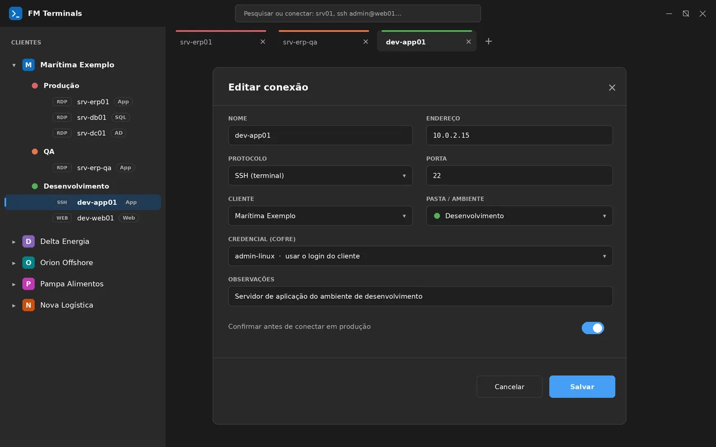Close the dev-app01 tab
This screenshot has height=447, width=716.
tap(469, 42)
